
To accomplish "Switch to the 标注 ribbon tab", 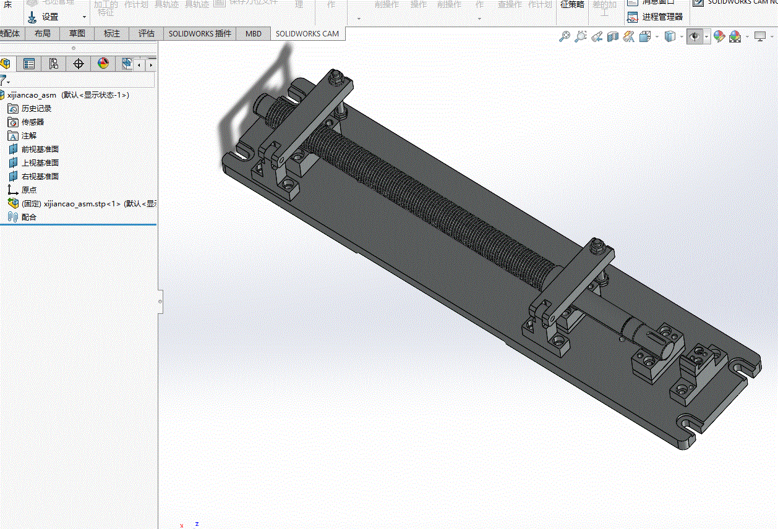I will (112, 33).
